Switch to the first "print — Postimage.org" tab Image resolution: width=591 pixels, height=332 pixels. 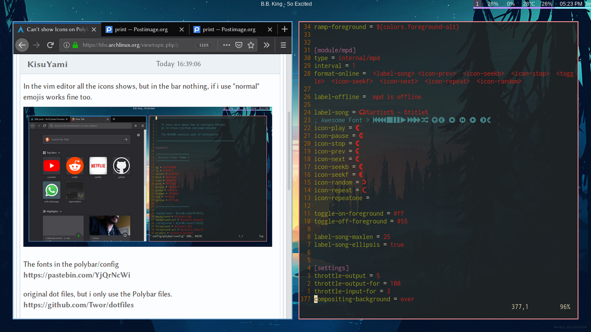[141, 29]
